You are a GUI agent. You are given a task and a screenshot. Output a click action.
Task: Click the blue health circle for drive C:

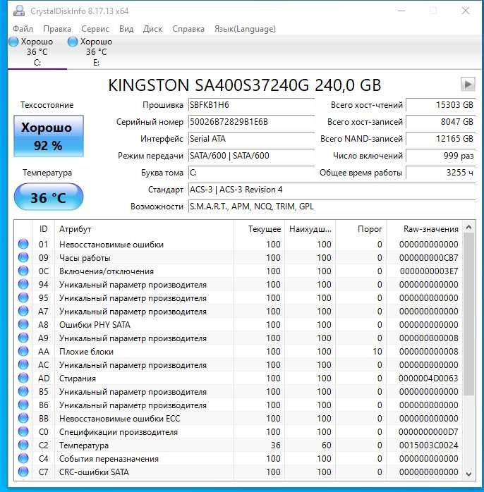click(13, 42)
